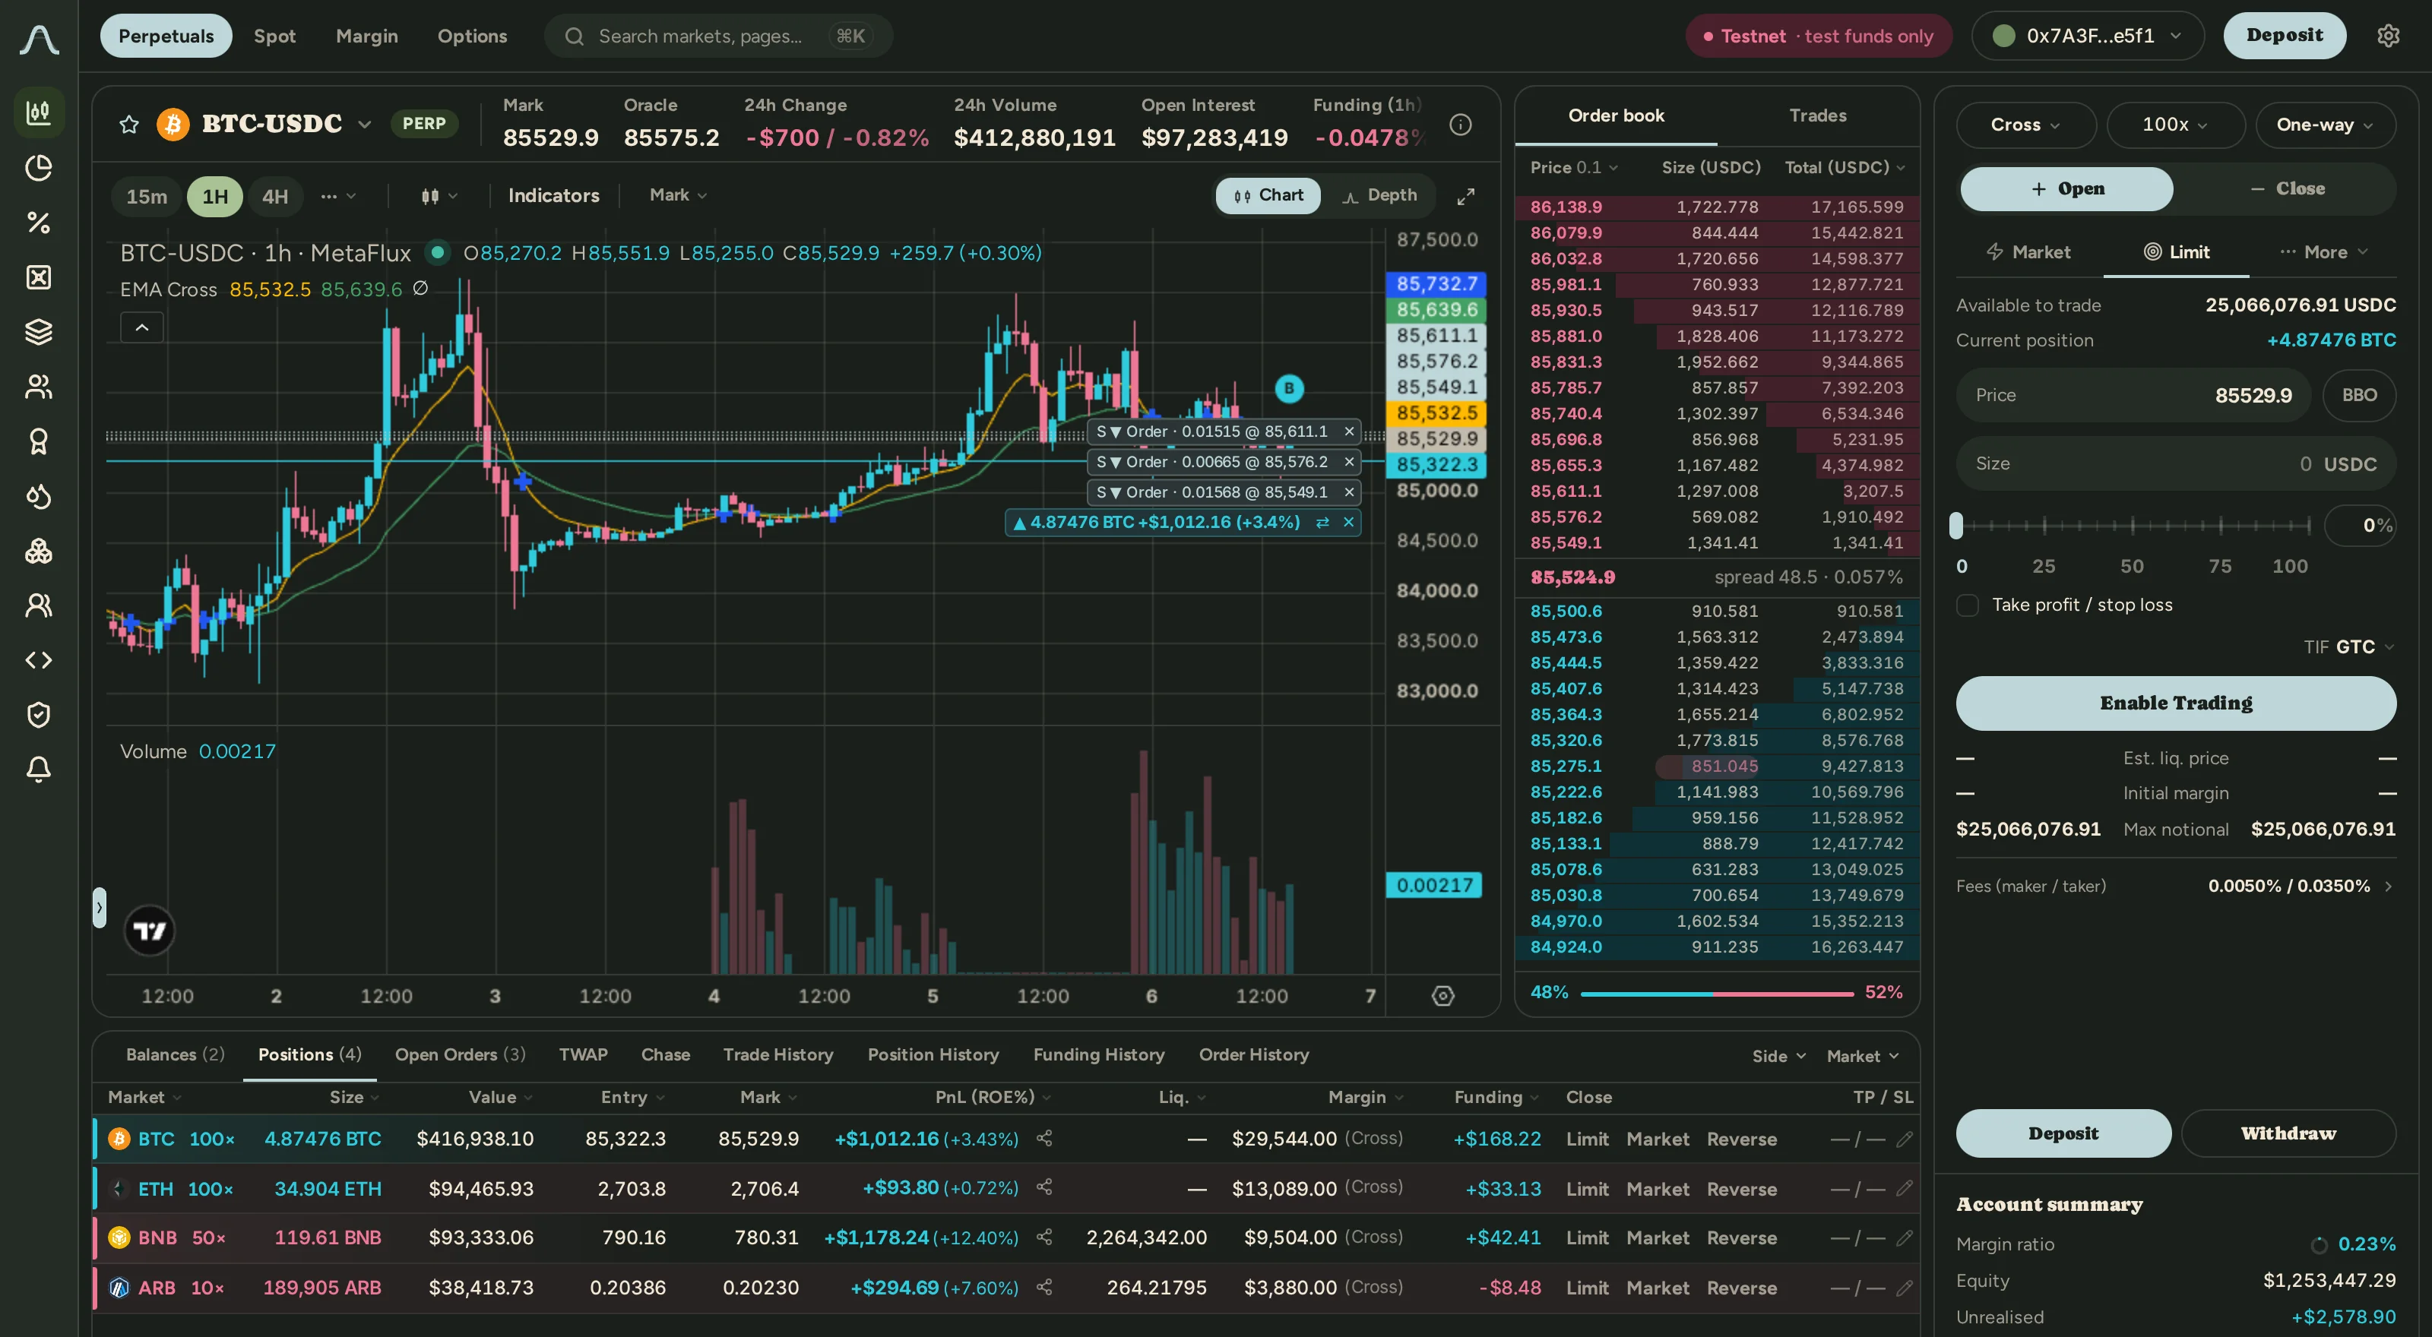
Task: Favorite BTC-USDC with the star icon
Action: click(x=129, y=124)
